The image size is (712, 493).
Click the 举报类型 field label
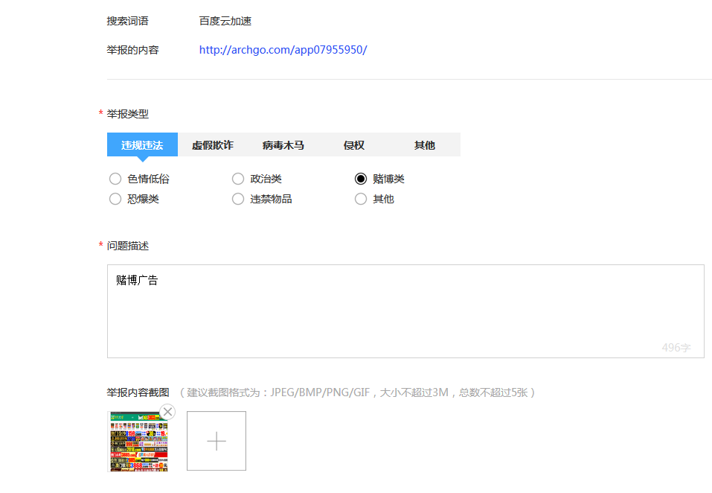coord(128,114)
